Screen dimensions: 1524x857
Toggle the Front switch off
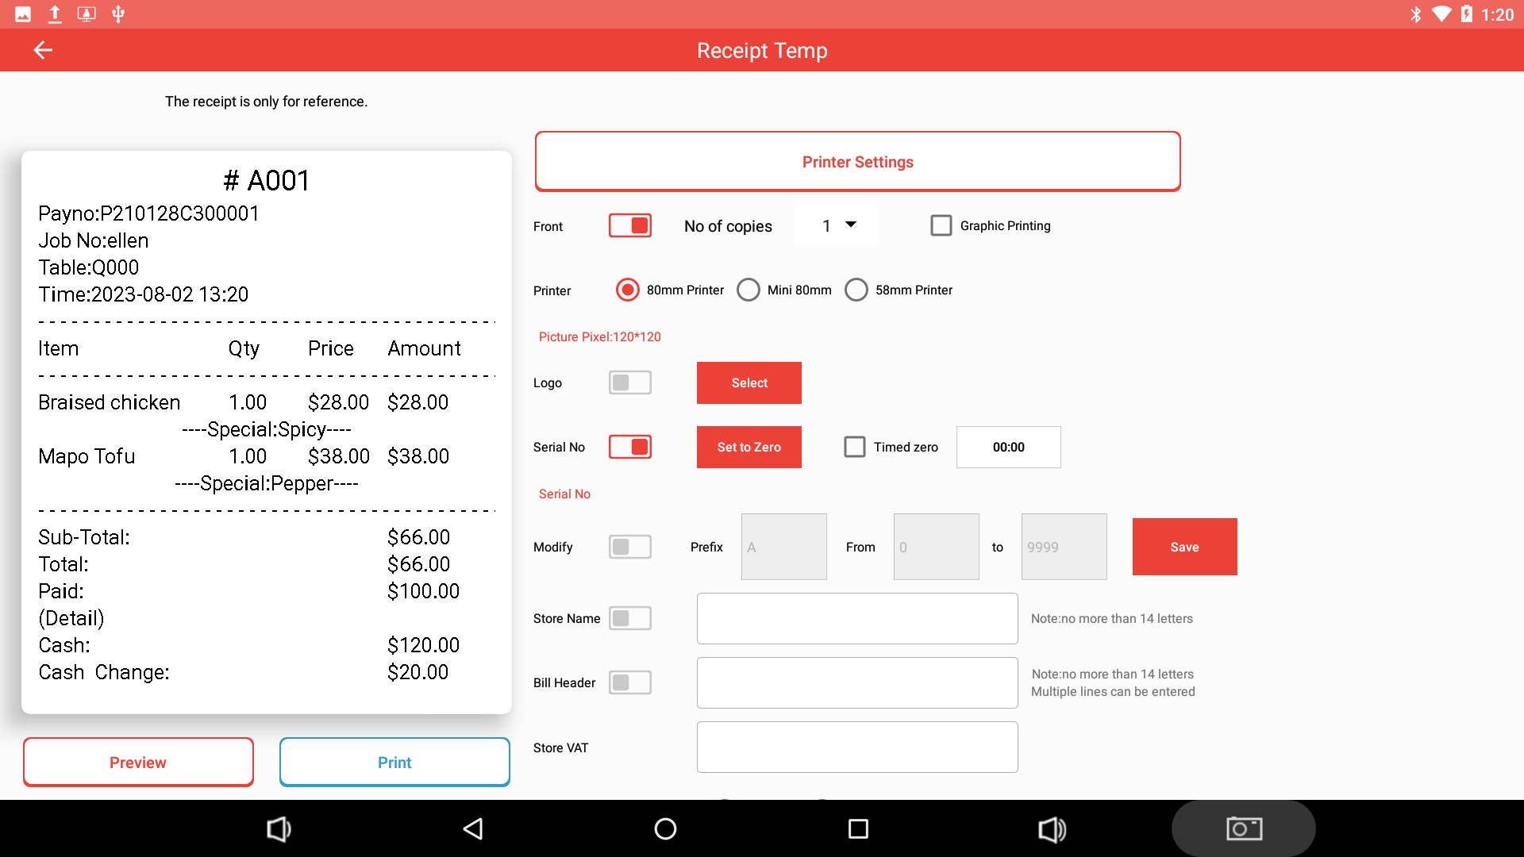[630, 226]
